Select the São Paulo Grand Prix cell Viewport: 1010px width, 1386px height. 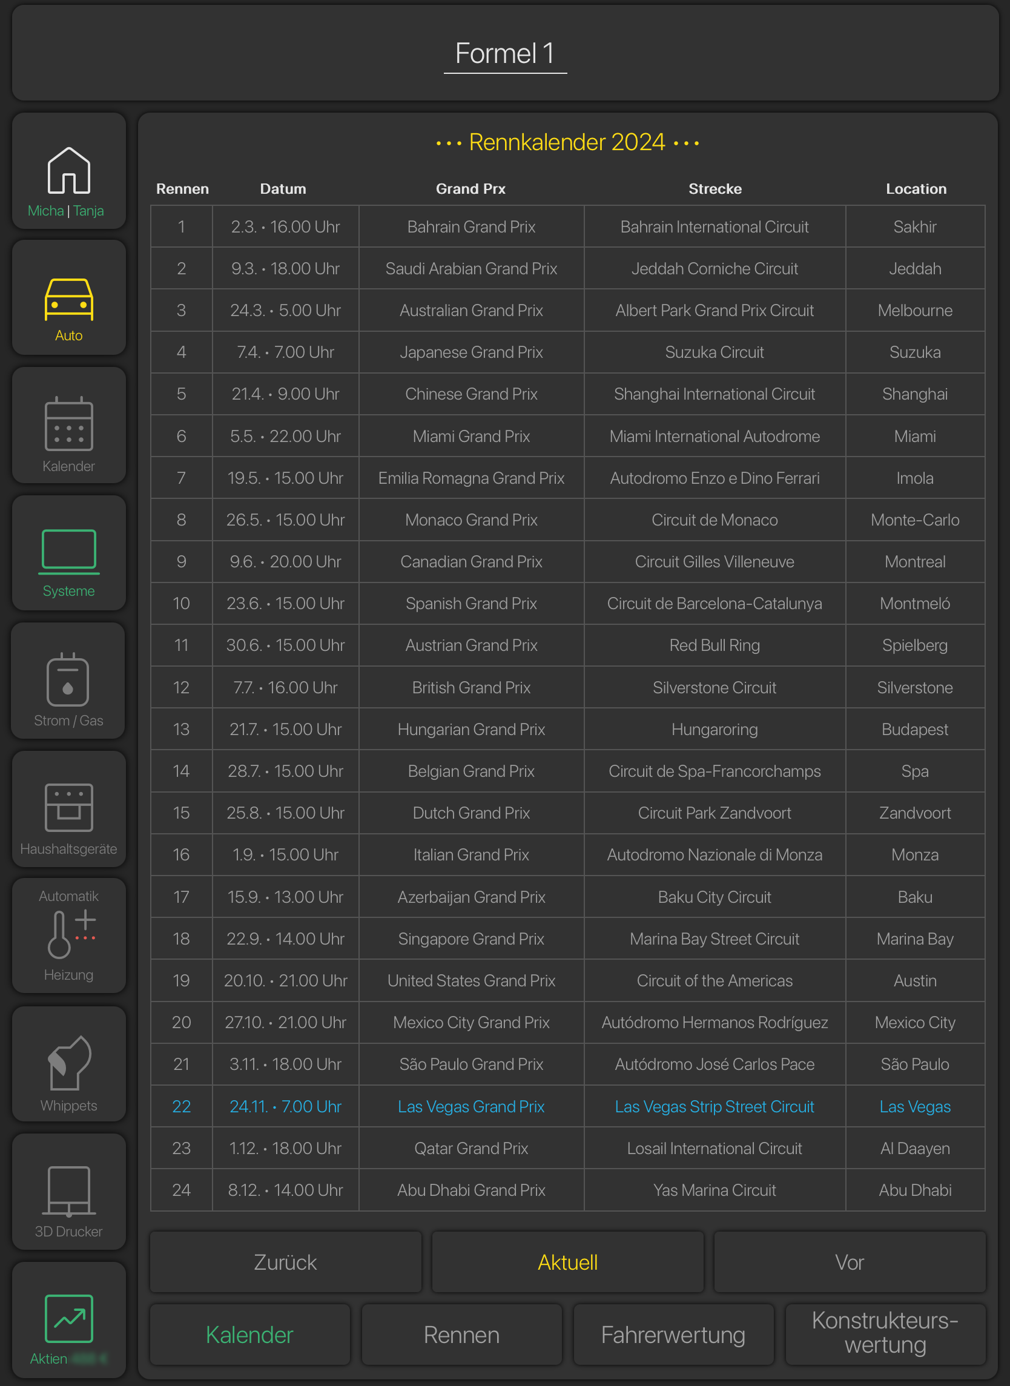coord(471,1064)
